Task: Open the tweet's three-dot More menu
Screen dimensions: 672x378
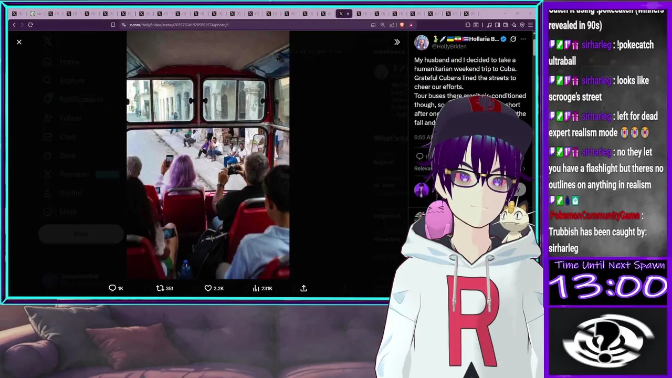Action: (x=523, y=39)
